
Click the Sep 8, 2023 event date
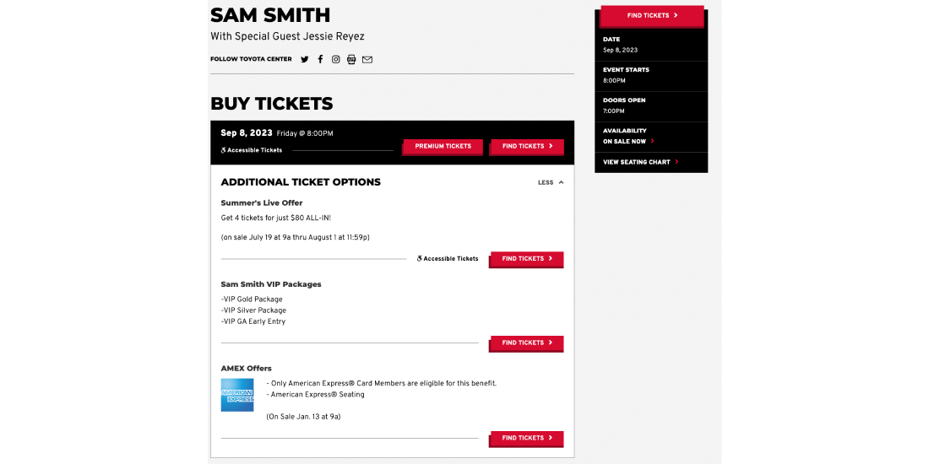(x=247, y=133)
